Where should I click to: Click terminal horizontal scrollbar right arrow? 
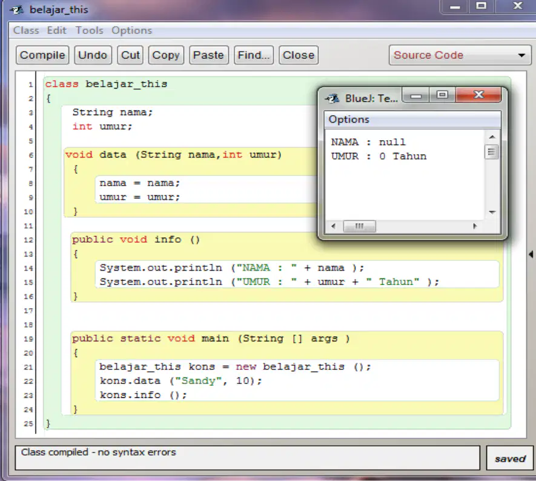[475, 226]
